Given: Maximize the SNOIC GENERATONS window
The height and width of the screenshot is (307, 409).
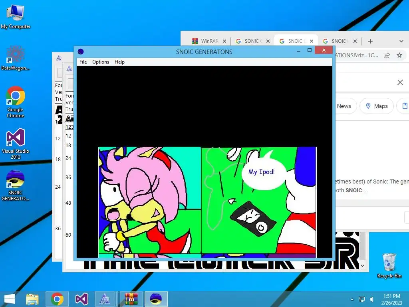Looking at the screenshot, I should [310, 50].
